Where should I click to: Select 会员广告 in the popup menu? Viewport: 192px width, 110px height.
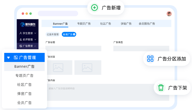pyautogui.click(x=24, y=103)
